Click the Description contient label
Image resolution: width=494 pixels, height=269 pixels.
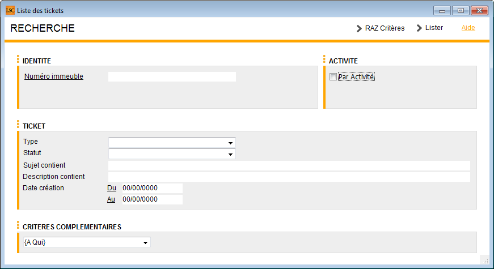click(x=53, y=177)
